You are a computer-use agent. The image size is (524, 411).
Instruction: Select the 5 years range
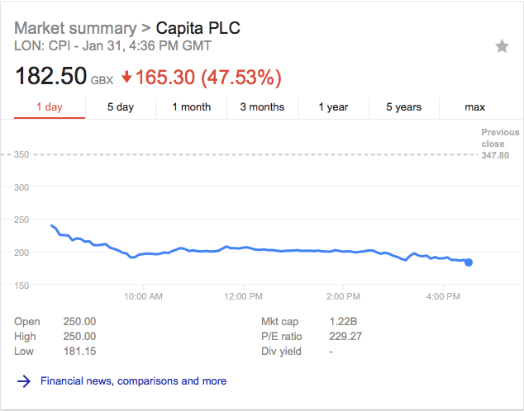coord(403,107)
